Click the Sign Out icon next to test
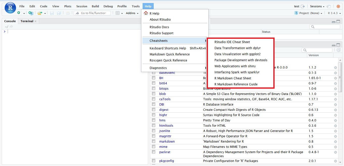The height and width of the screenshot is (166, 344). (303, 6)
